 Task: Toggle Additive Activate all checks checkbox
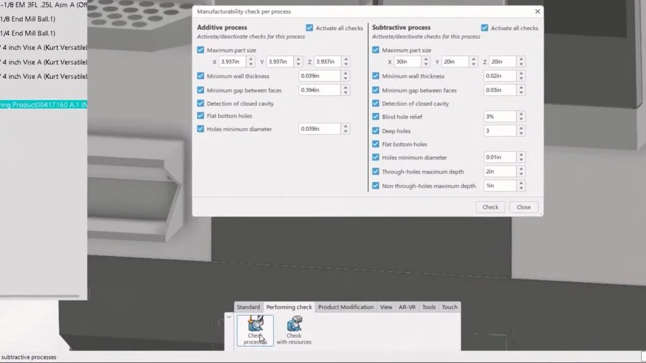click(x=309, y=28)
